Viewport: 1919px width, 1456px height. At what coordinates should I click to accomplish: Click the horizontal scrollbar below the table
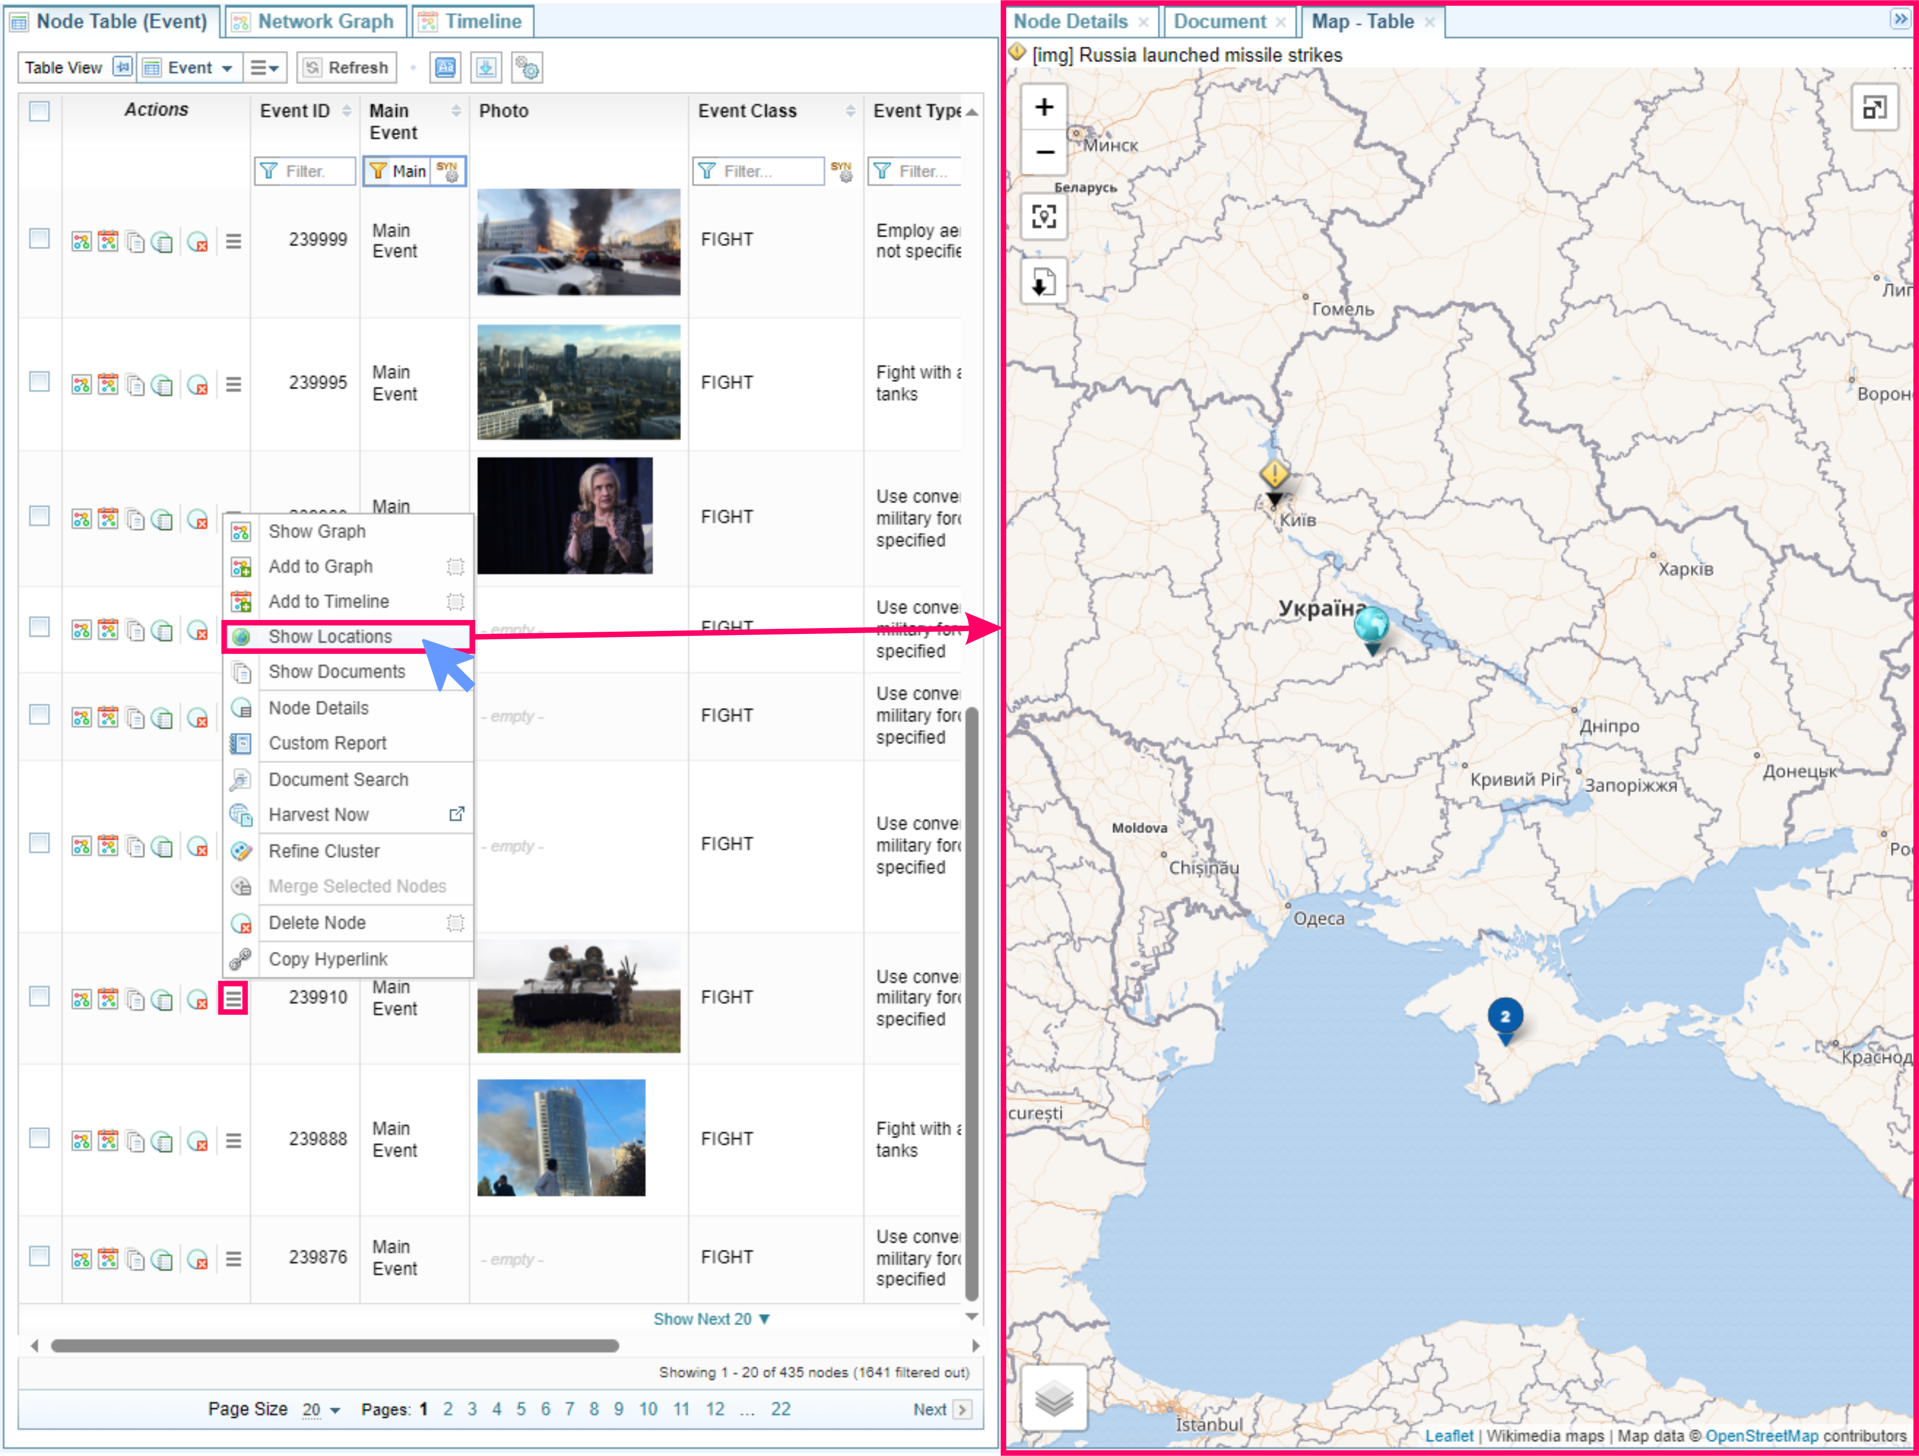pyautogui.click(x=335, y=1346)
